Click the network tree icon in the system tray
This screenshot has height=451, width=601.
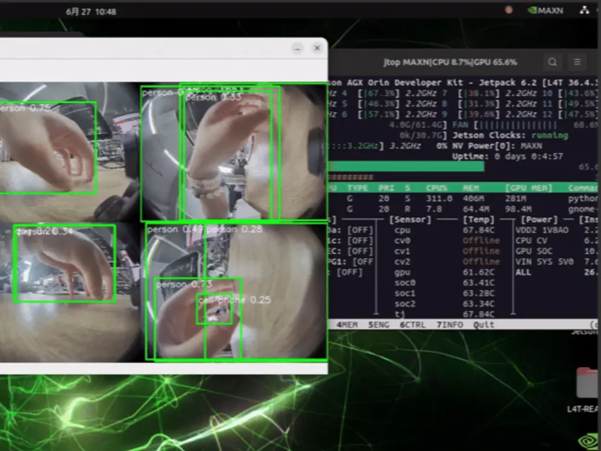pos(584,10)
